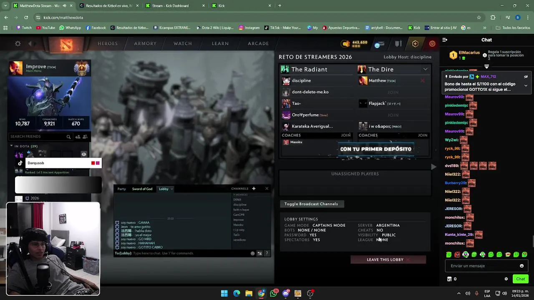Image resolution: width=534 pixels, height=300 pixels.
Task: Click the Dota 2 logo home button
Action: (x=66, y=44)
